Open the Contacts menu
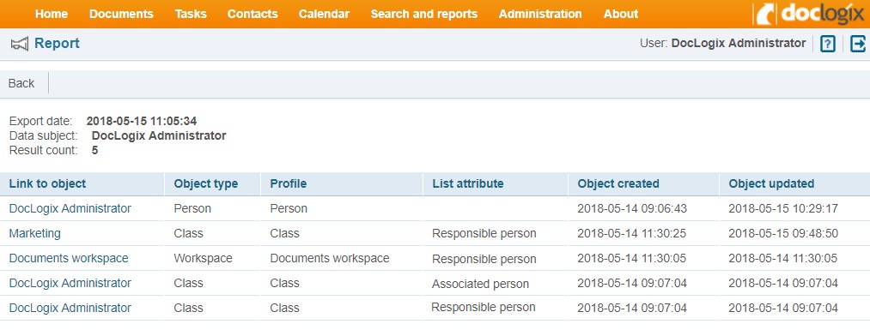Screen dimensions: 870x336 (x=252, y=14)
